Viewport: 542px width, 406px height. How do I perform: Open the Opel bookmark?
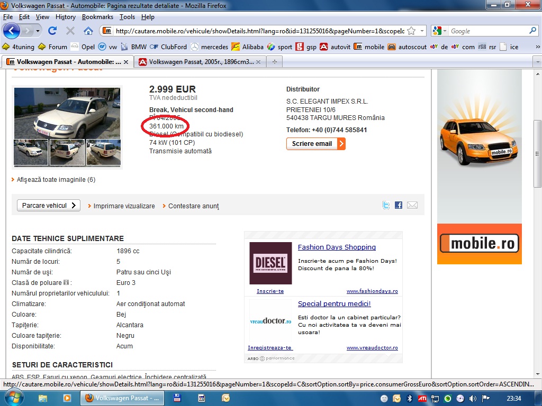83,47
